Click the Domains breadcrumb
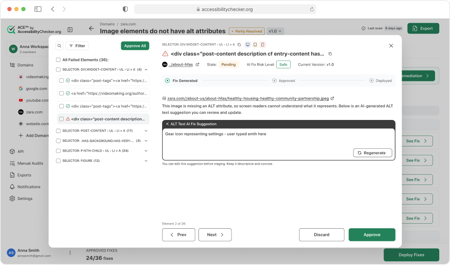 107,24
